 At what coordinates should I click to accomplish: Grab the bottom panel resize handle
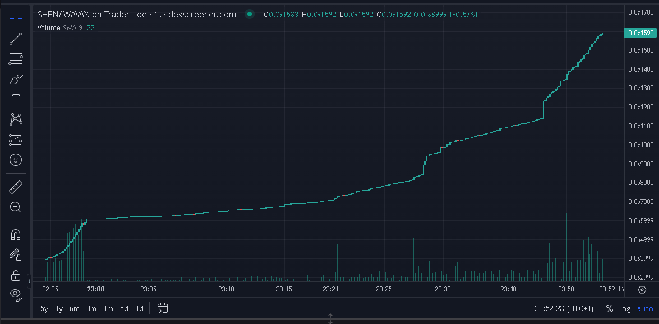(330, 318)
